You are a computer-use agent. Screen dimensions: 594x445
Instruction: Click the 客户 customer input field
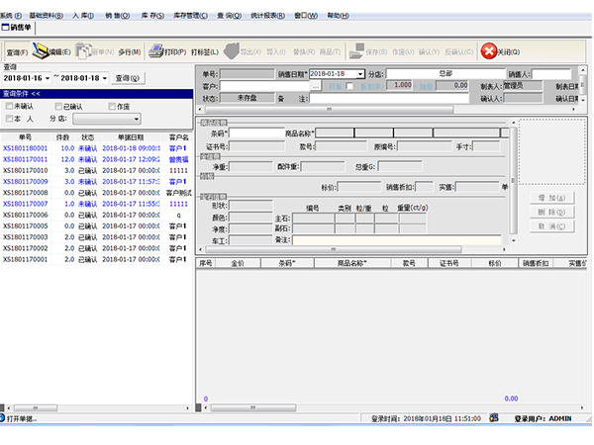coord(264,86)
